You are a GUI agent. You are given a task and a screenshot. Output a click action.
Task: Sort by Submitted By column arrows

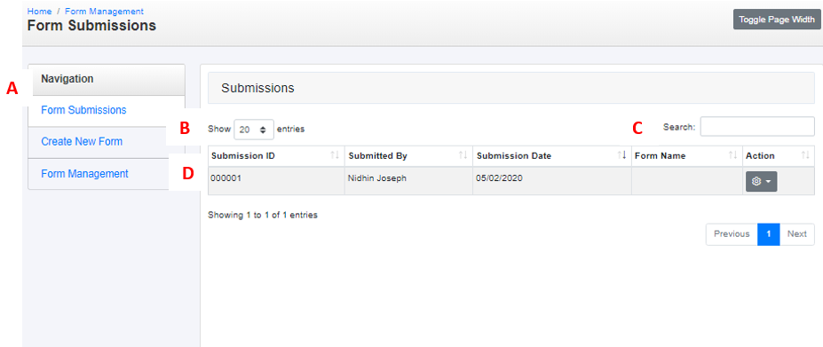coord(463,155)
